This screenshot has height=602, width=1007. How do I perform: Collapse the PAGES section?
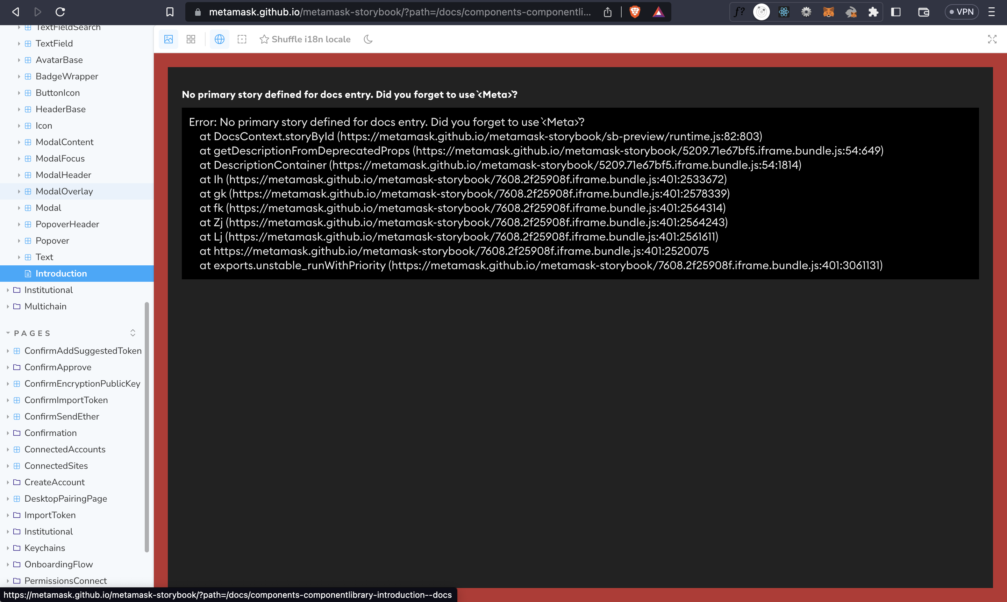[x=8, y=333]
